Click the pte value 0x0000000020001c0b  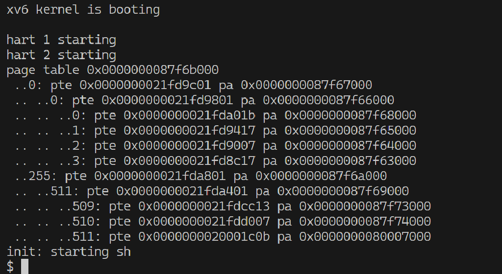pyautogui.click(x=204, y=237)
